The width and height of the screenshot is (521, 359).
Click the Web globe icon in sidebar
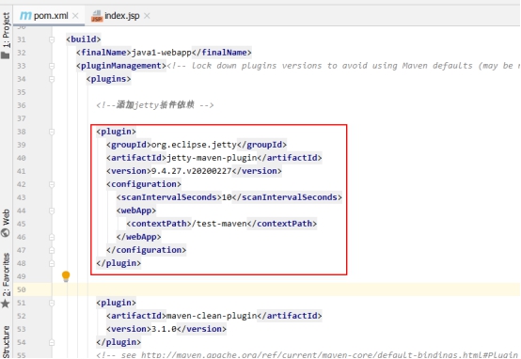coord(6,232)
